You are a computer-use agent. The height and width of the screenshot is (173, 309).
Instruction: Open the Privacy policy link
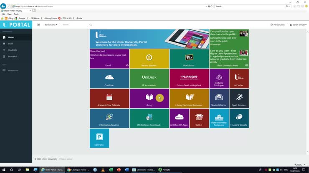[66, 159]
